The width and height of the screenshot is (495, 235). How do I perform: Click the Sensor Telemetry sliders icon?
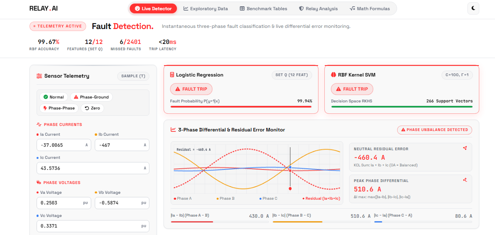coord(39,76)
